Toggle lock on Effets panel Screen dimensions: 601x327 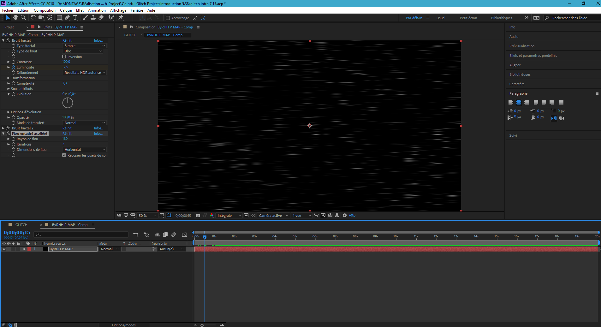pos(39,27)
